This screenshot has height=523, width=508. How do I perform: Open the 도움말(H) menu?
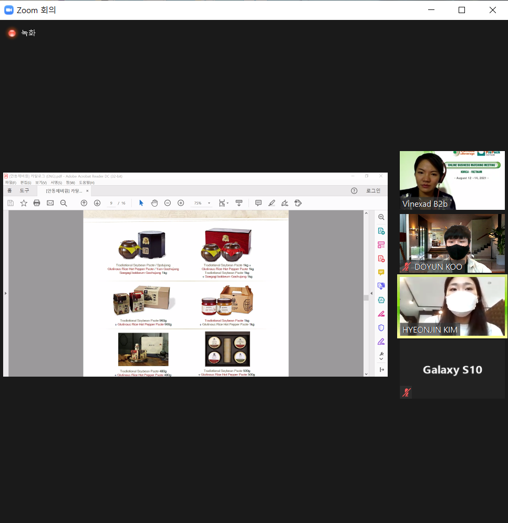(x=87, y=183)
